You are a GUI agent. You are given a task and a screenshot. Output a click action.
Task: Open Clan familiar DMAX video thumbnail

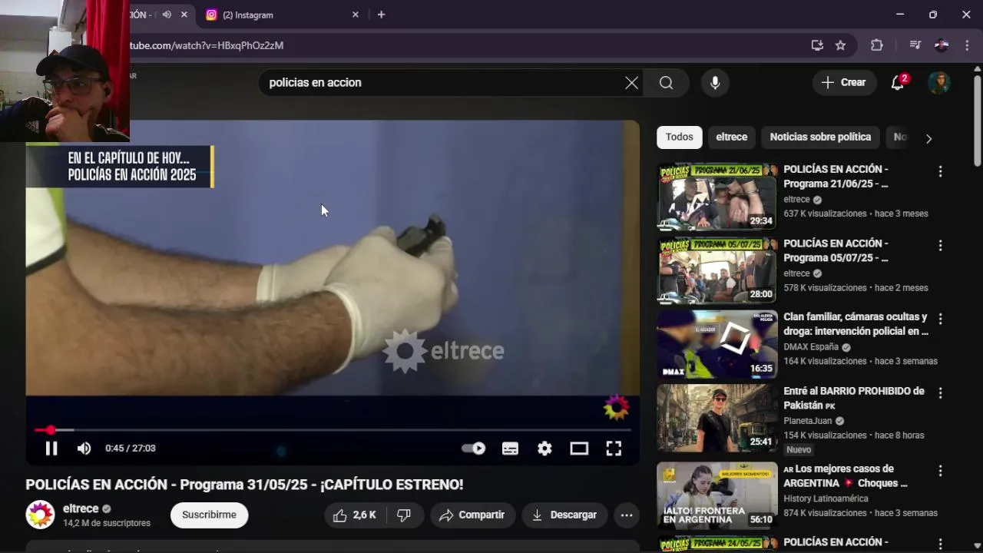tap(717, 345)
